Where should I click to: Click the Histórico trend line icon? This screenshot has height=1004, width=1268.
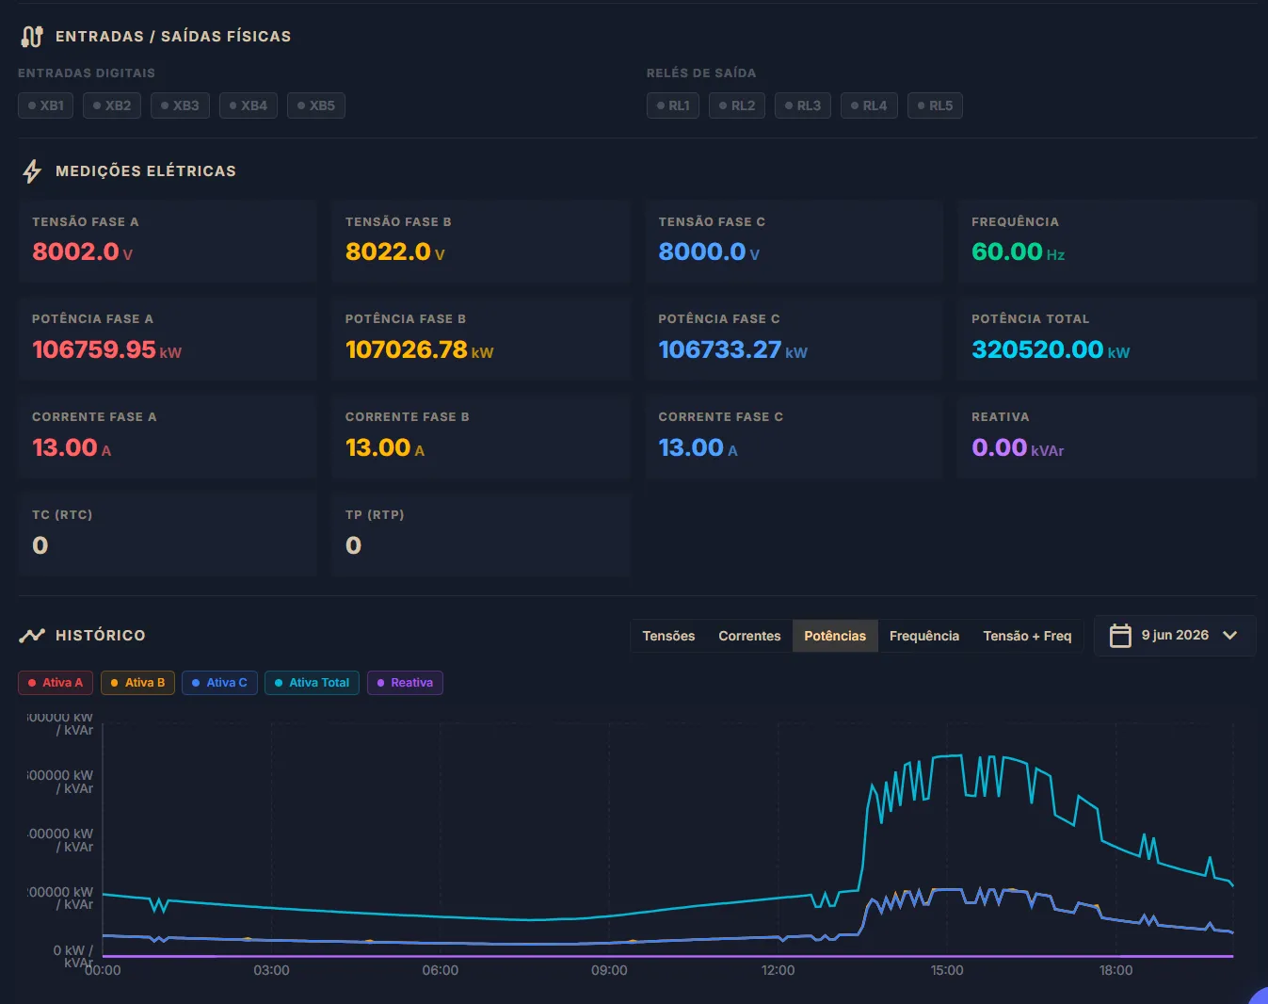point(32,636)
